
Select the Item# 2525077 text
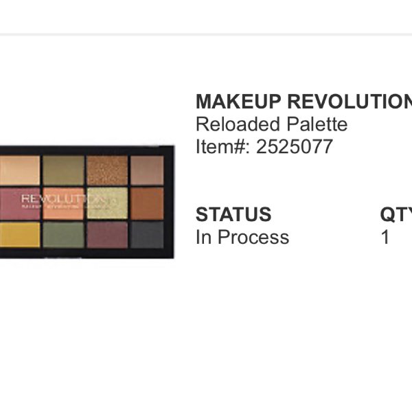tap(264, 147)
